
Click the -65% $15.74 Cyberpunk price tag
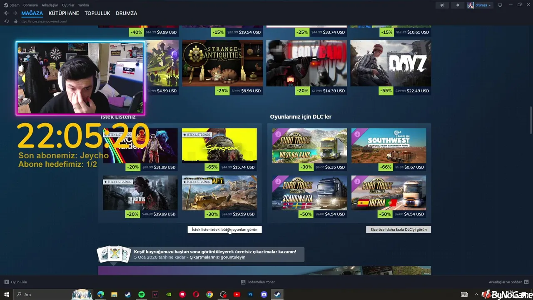tap(230, 167)
